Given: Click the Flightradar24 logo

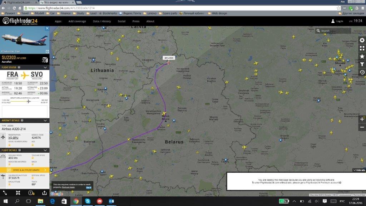Looking at the screenshot, I should (x=20, y=21).
